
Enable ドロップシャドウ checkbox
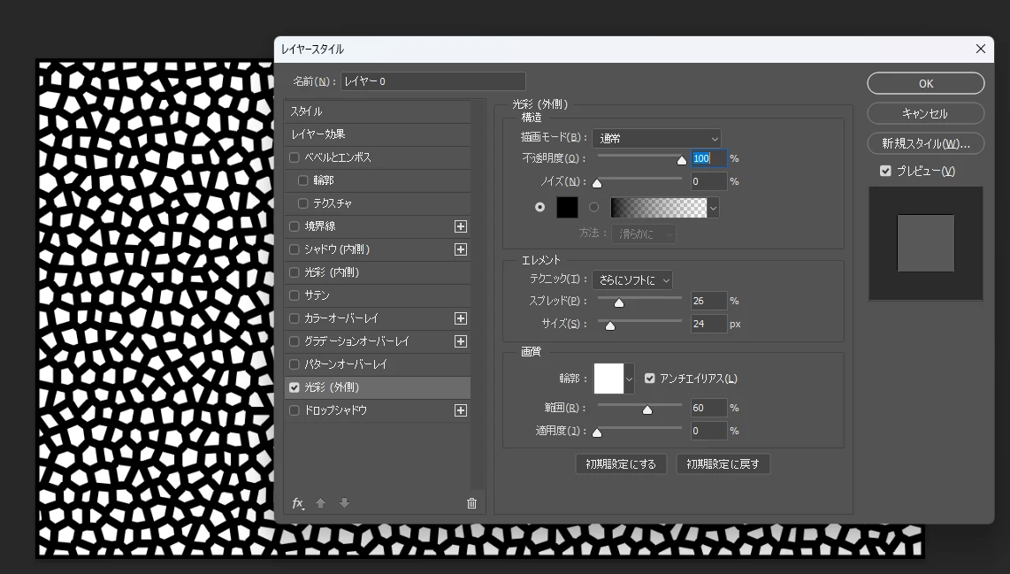click(295, 410)
